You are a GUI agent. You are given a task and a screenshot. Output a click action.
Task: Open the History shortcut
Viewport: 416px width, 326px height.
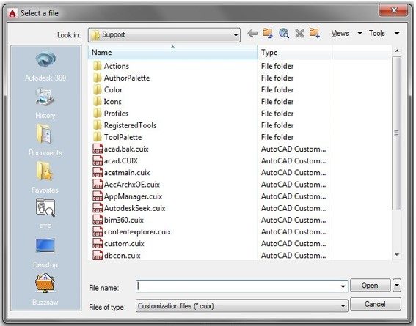pos(45,103)
